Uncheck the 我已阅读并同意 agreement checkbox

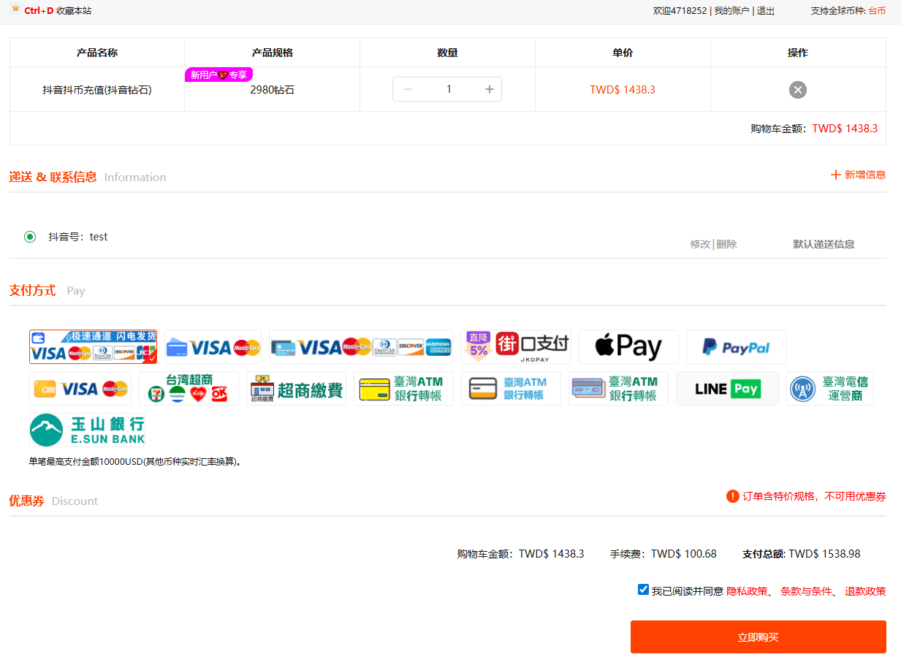[x=643, y=590]
